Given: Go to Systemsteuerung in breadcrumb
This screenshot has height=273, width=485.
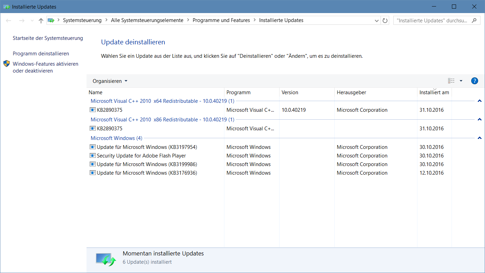Looking at the screenshot, I should coord(82,20).
